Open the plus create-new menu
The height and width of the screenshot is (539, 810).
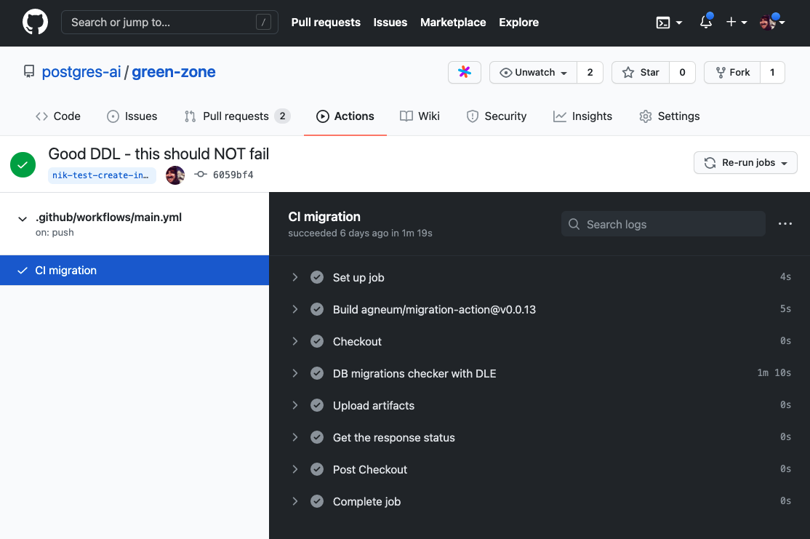click(x=736, y=23)
